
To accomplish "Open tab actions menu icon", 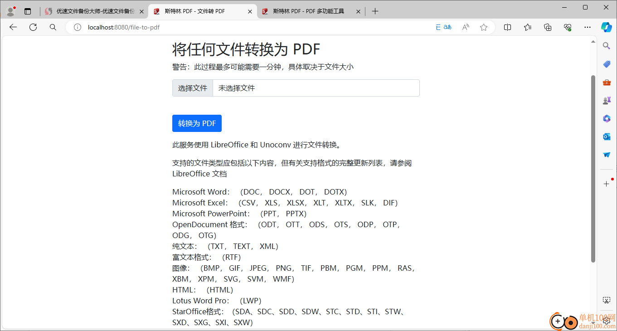I will [x=28, y=11].
